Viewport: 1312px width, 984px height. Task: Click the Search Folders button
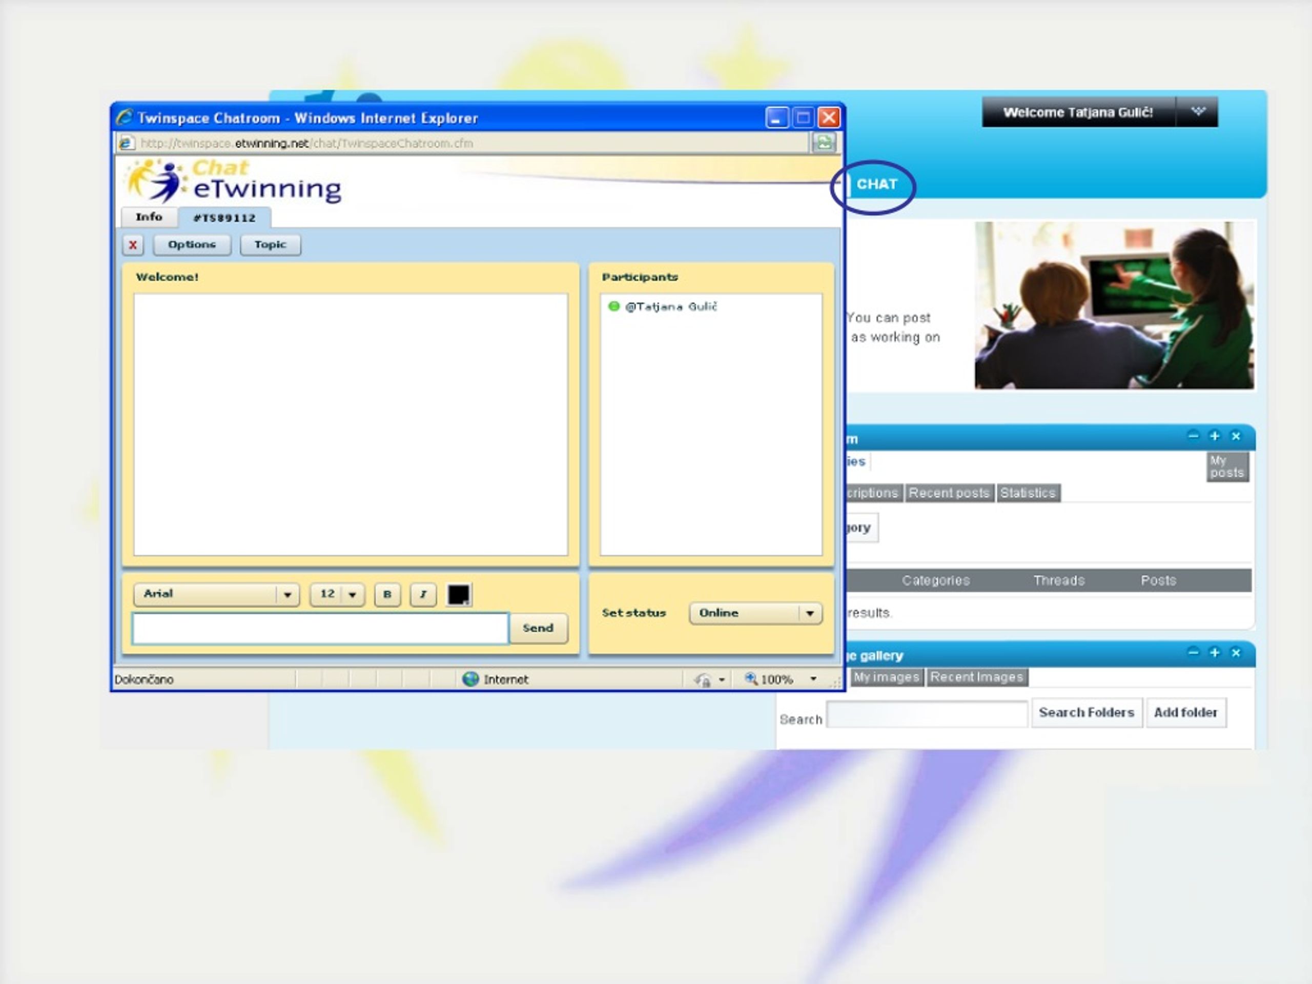(x=1086, y=713)
